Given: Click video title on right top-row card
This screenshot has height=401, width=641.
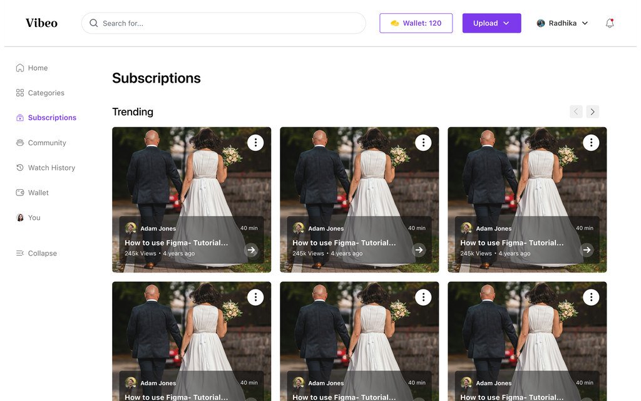Looking at the screenshot, I should [512, 242].
